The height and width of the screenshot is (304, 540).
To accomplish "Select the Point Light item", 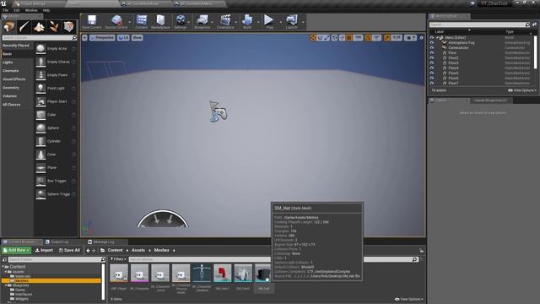I will [x=56, y=88].
